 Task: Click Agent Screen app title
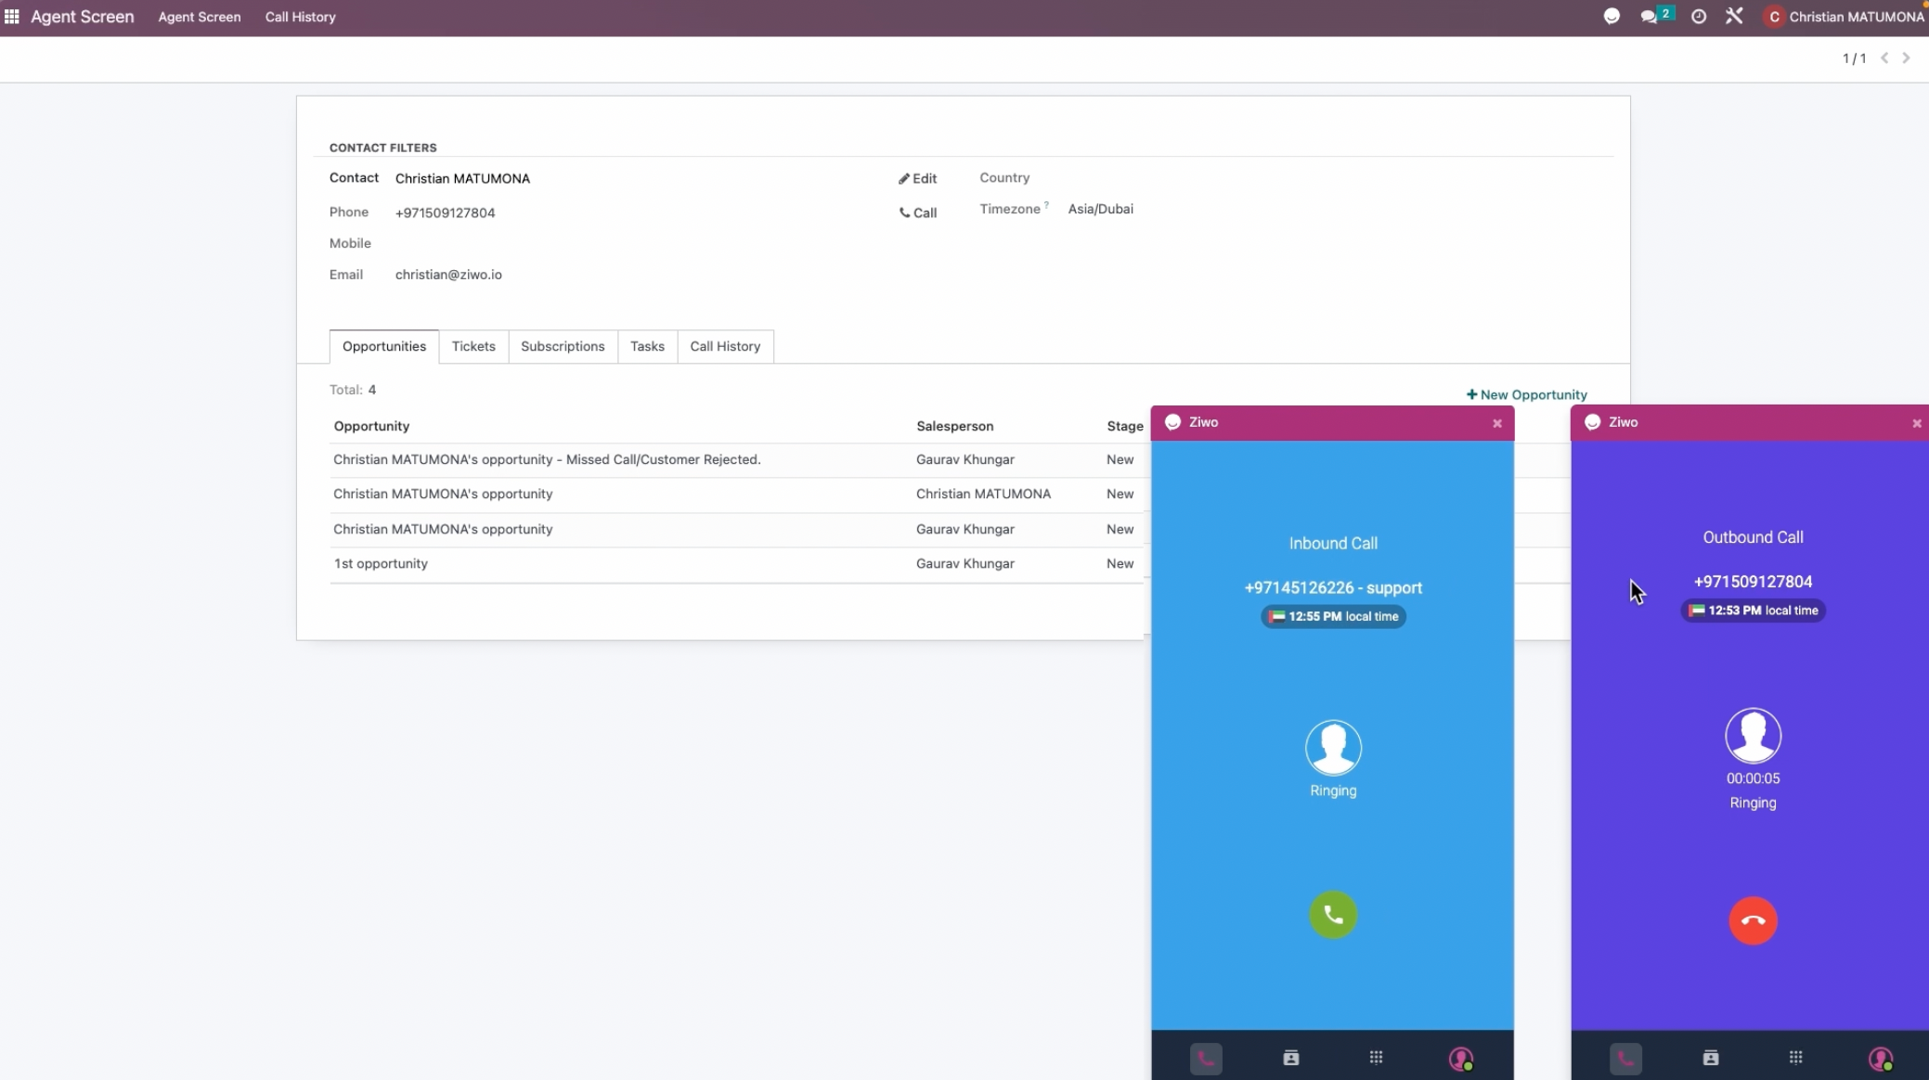coord(82,17)
